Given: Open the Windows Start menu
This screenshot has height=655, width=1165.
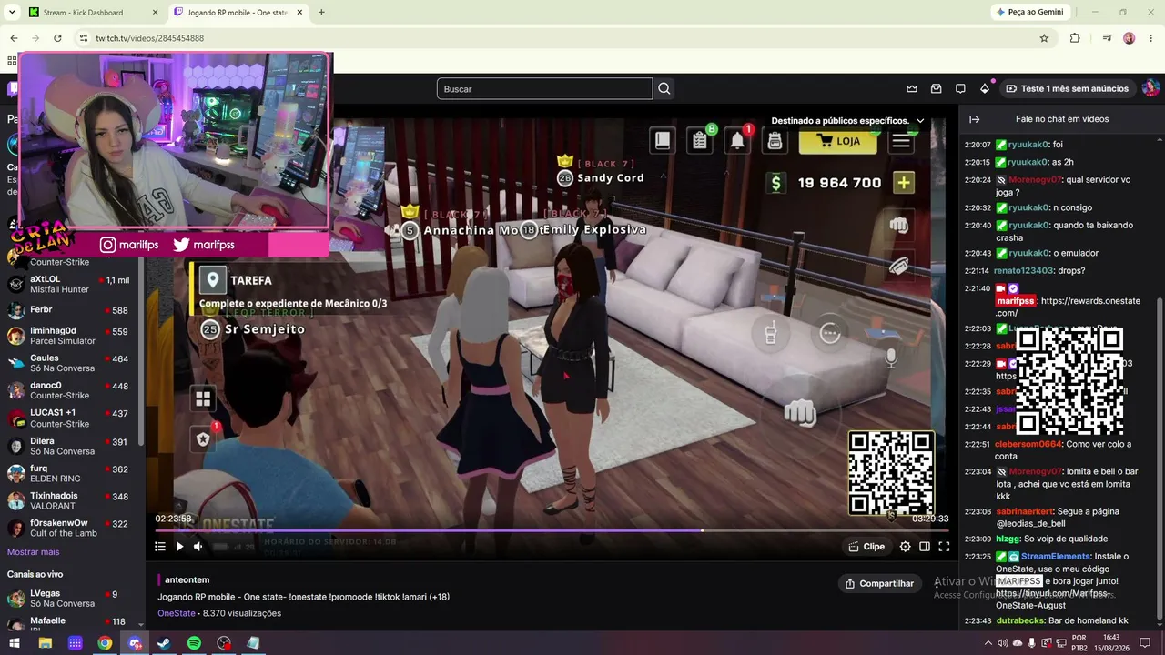Looking at the screenshot, I should pyautogui.click(x=15, y=643).
